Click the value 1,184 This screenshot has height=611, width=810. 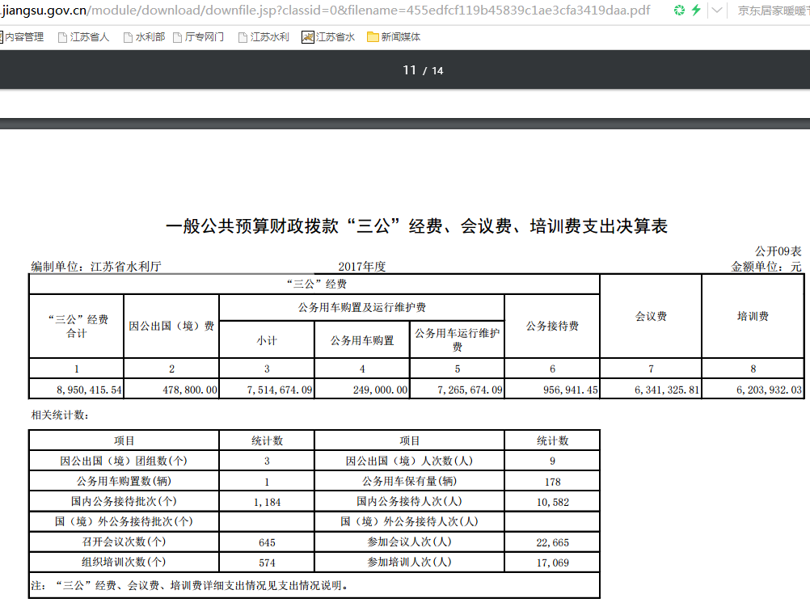(267, 502)
